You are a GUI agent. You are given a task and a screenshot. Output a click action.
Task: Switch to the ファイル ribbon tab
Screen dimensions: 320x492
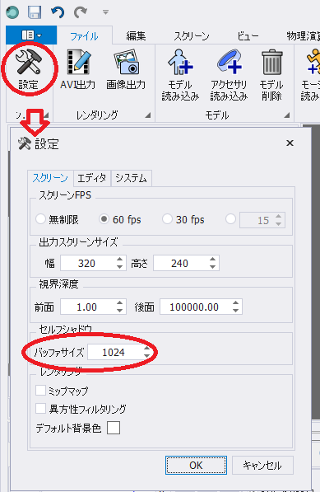(x=84, y=36)
